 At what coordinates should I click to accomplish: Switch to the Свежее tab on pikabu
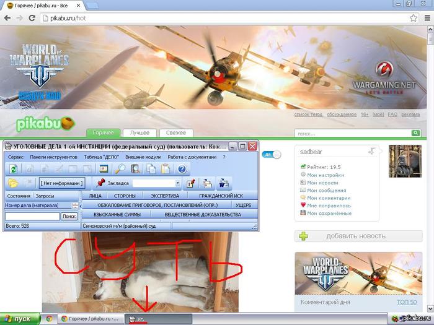coord(176,132)
